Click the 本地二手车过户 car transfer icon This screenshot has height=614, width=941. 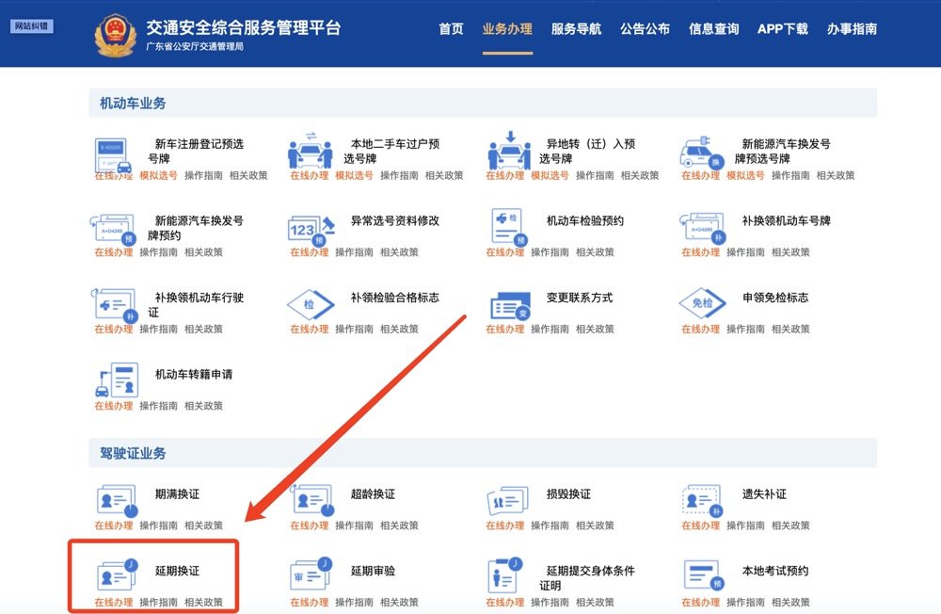(x=311, y=151)
